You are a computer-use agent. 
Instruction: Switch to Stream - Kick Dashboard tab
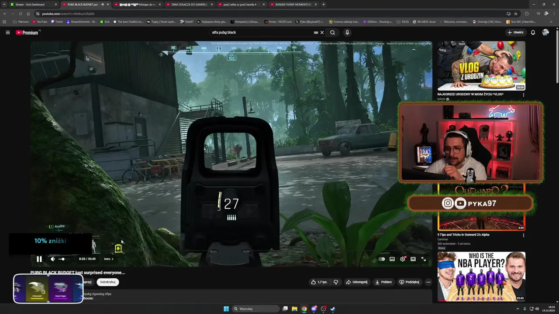[x=33, y=4]
